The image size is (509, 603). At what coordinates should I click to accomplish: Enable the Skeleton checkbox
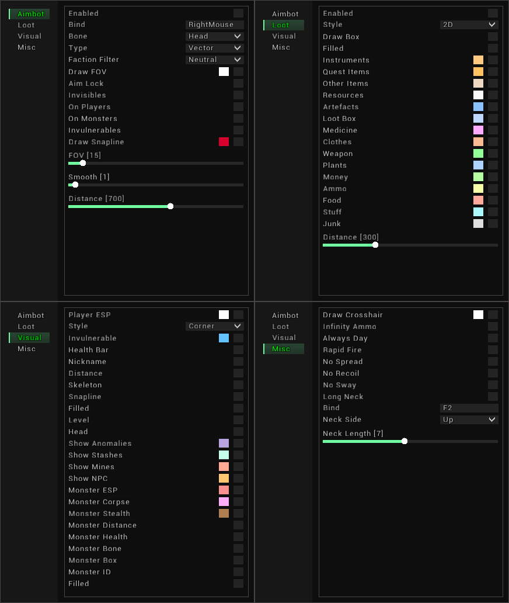[238, 385]
